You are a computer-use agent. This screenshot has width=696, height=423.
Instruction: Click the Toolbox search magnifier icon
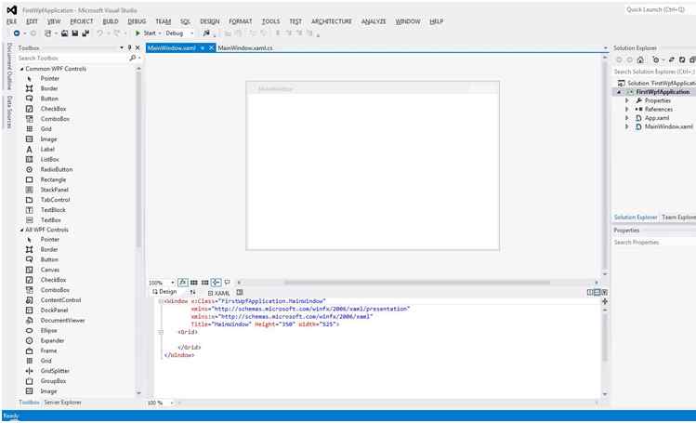pyautogui.click(x=132, y=59)
